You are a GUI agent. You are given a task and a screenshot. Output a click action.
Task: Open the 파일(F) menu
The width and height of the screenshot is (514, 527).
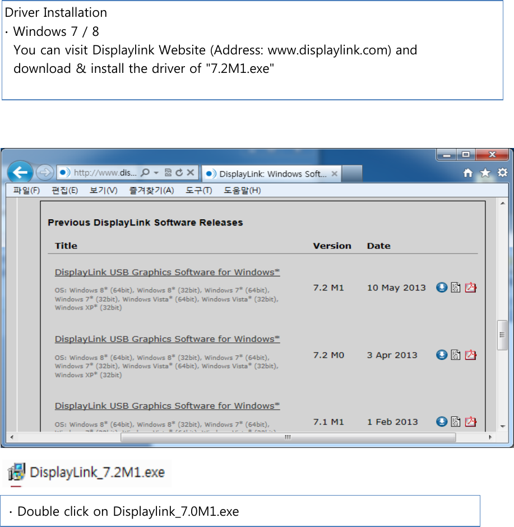[x=26, y=191]
